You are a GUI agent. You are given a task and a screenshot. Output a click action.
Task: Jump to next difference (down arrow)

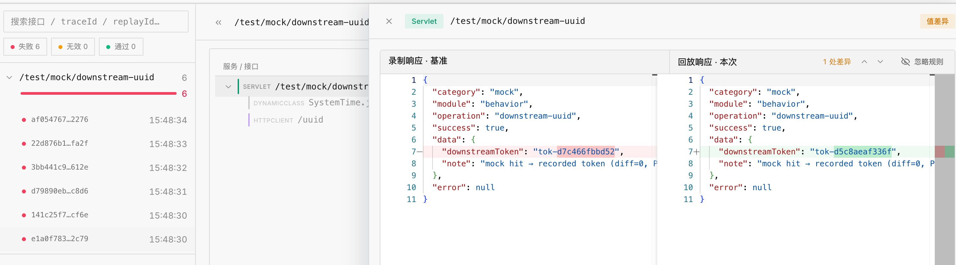(x=880, y=62)
